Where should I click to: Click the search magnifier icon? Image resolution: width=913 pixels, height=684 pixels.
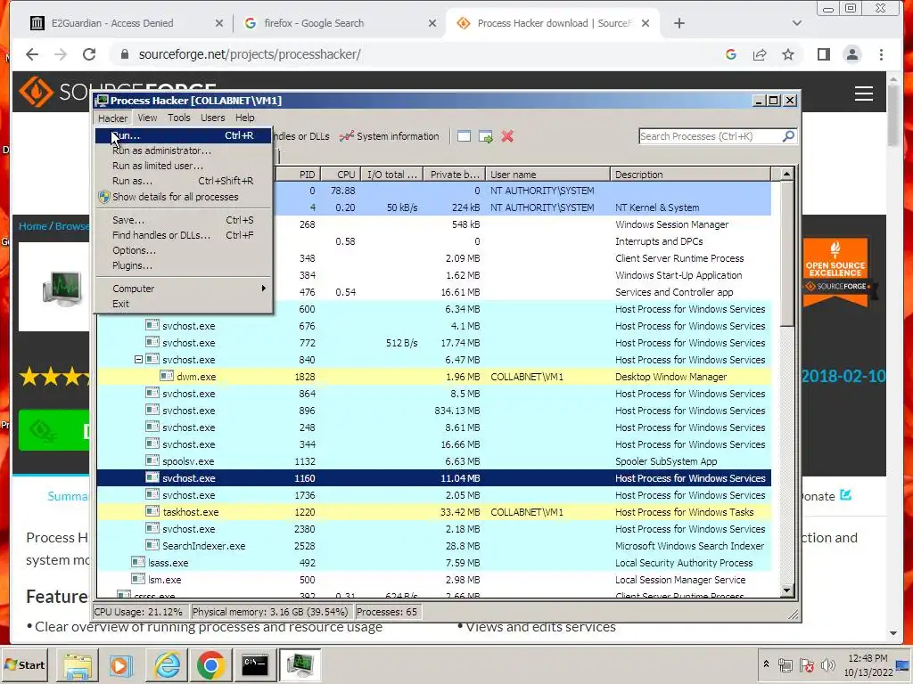(788, 136)
